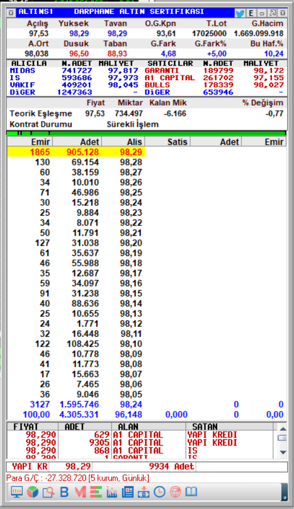
Task: Click the Para G/Ç -27.328.720 status line
Action: (78, 478)
